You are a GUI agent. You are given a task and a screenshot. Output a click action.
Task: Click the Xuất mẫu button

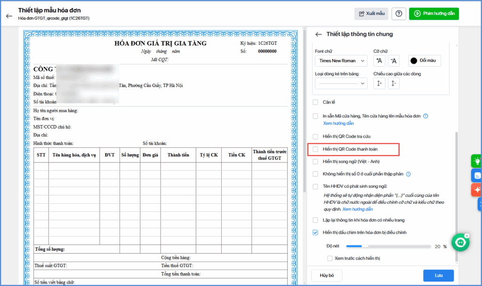(372, 14)
